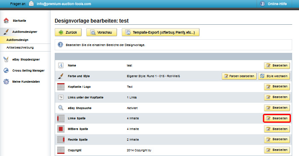299x156 pixels.
Task: Open the Vorschau preview button
Action: click(102, 32)
